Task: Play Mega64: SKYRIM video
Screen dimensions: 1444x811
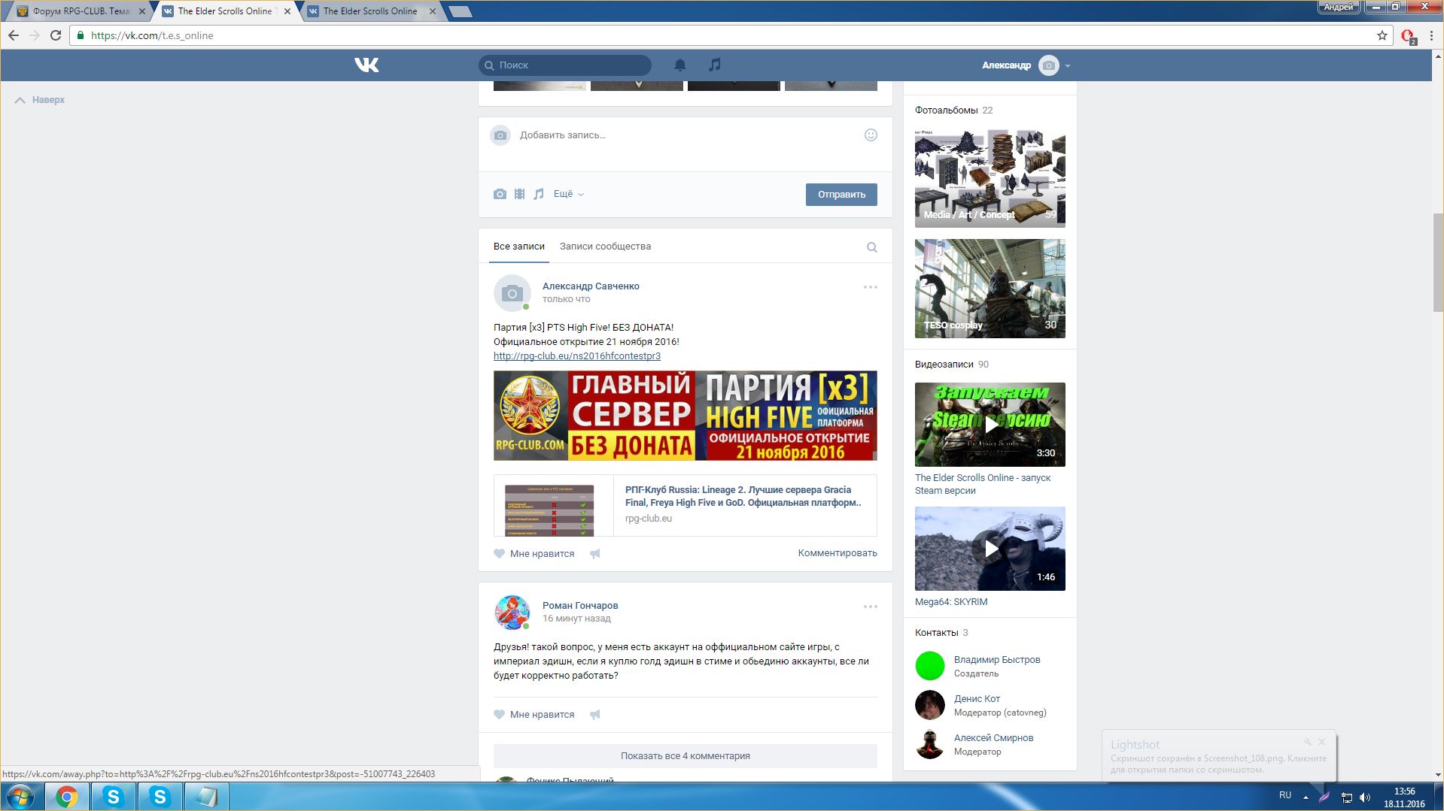Action: tap(990, 549)
